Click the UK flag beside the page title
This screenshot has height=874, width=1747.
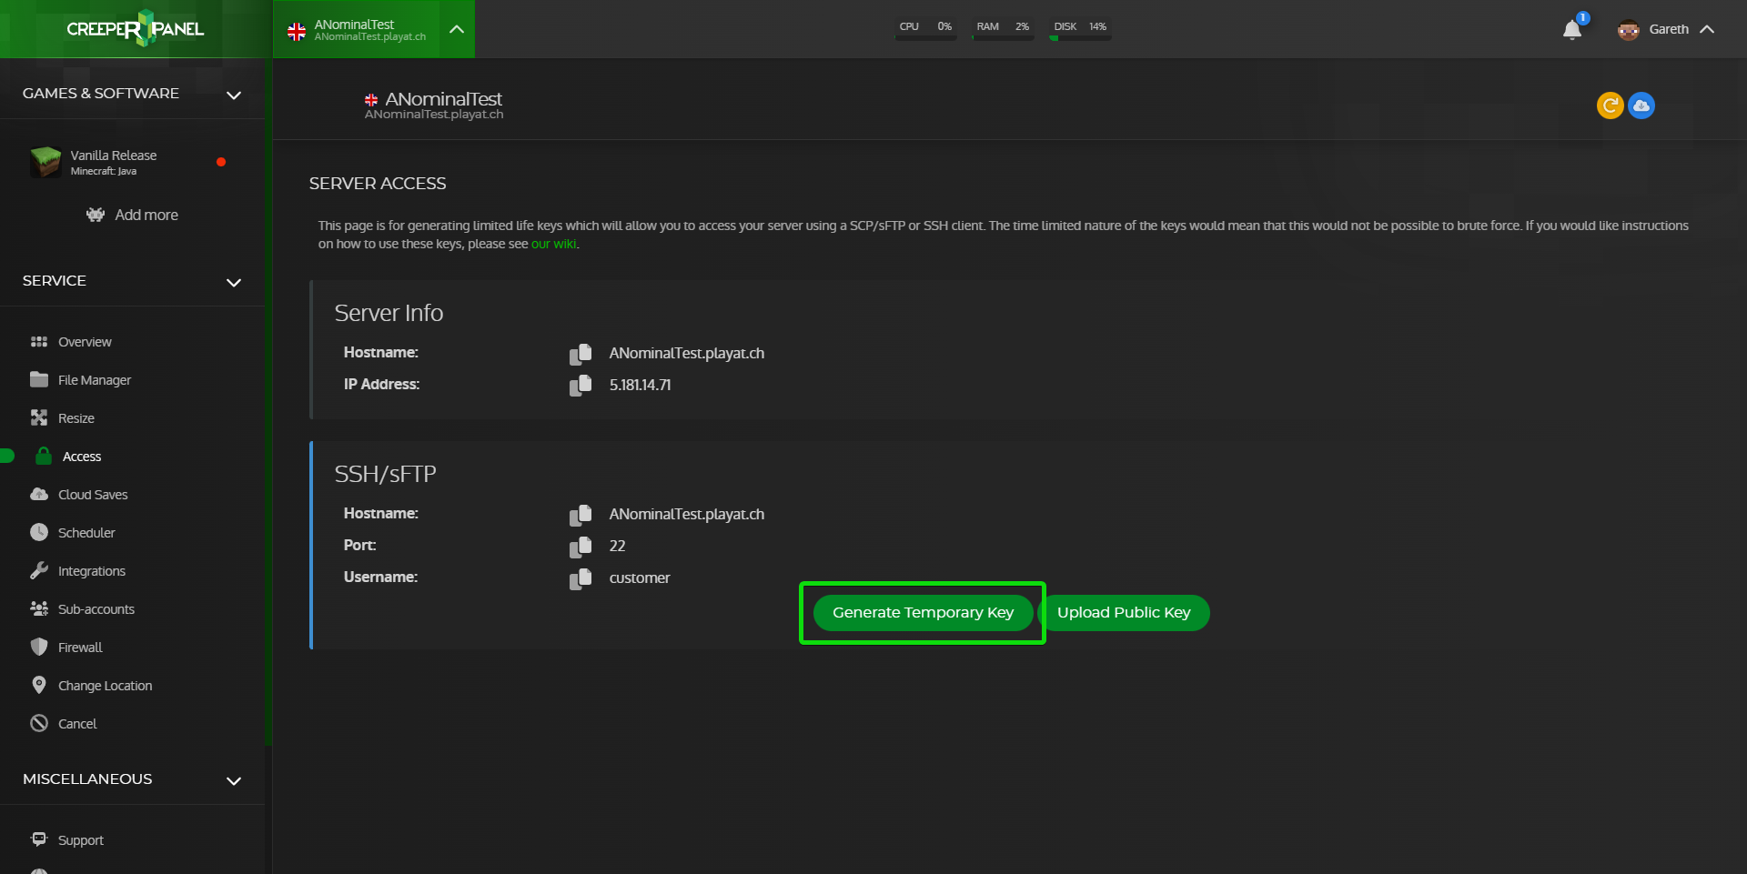[371, 100]
